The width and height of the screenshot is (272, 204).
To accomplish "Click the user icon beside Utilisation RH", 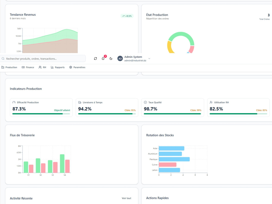I will pyautogui.click(x=211, y=103).
